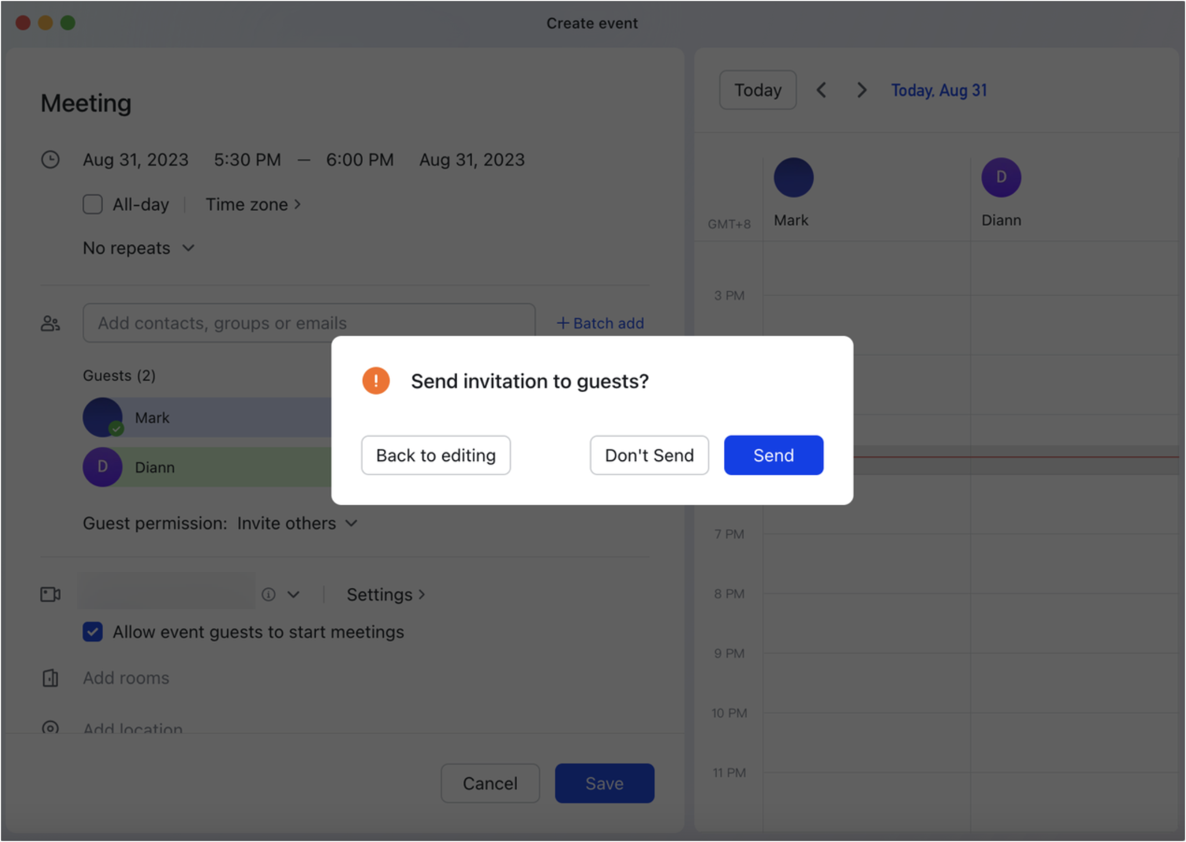Choose Back to editing in the dialog
Image resolution: width=1186 pixels, height=842 pixels.
436,455
